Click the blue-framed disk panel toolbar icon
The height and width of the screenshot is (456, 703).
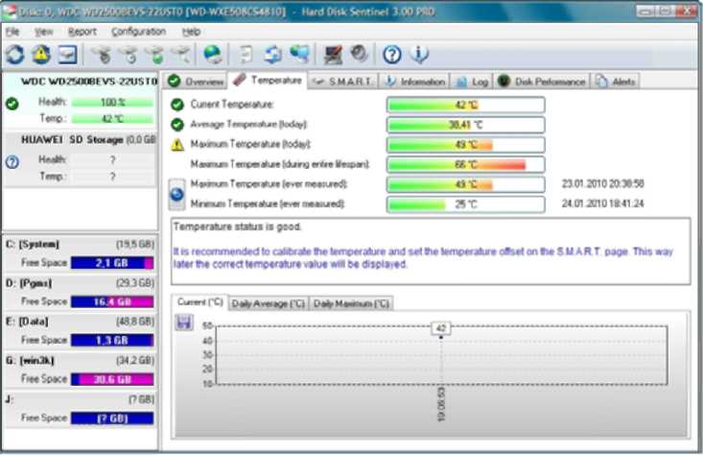[68, 55]
